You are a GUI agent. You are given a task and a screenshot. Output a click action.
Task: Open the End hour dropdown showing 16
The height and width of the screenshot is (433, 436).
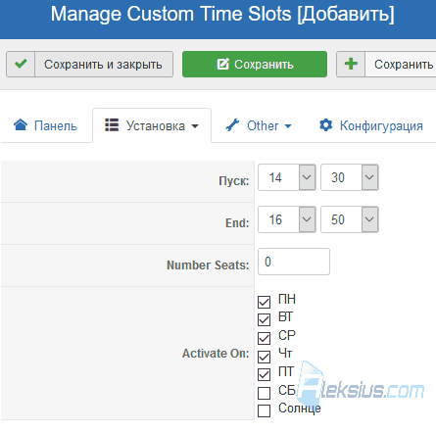(287, 219)
